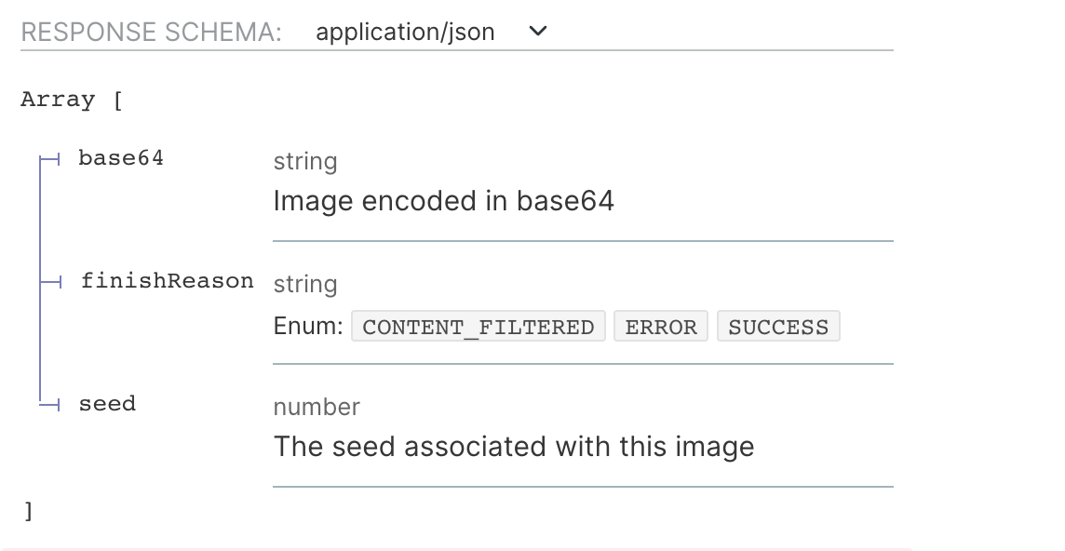Viewport: 1065px width, 551px height.
Task: Click the closing array bracket
Action: (x=28, y=511)
